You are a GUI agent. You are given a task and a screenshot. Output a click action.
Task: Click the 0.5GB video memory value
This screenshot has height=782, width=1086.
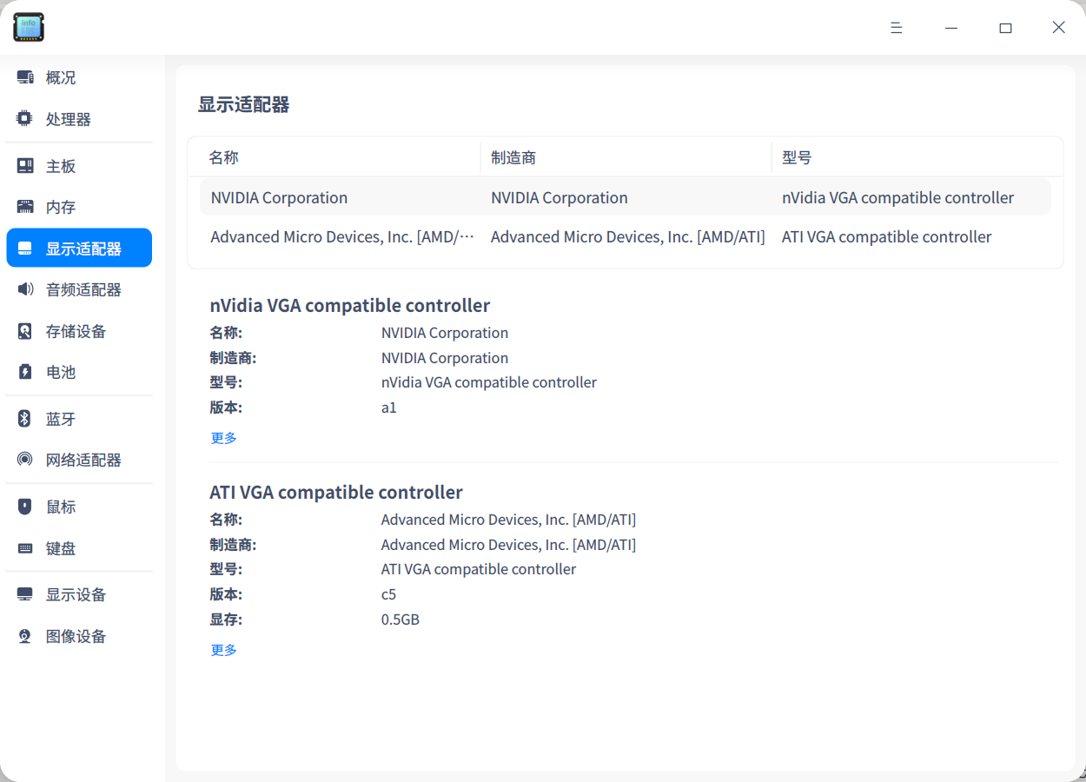401,620
